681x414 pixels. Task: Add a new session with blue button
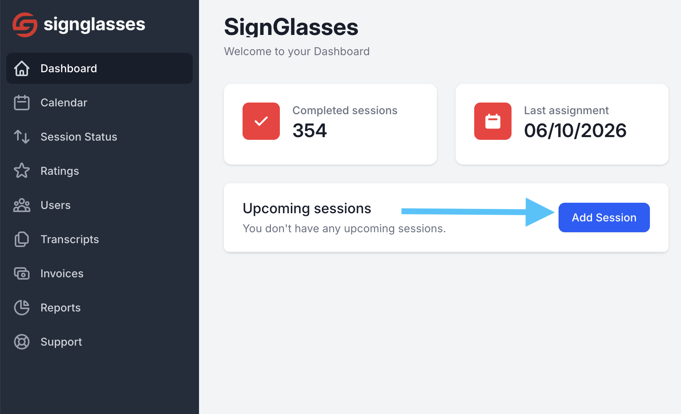tap(604, 217)
